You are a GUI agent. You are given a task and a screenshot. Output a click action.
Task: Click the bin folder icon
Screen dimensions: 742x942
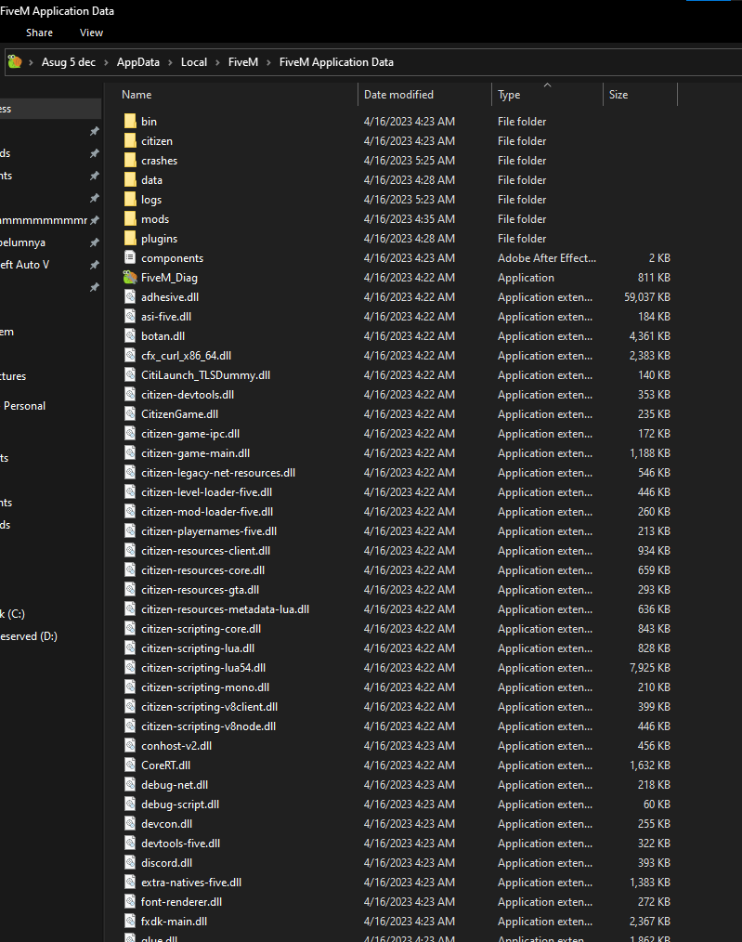coord(130,122)
